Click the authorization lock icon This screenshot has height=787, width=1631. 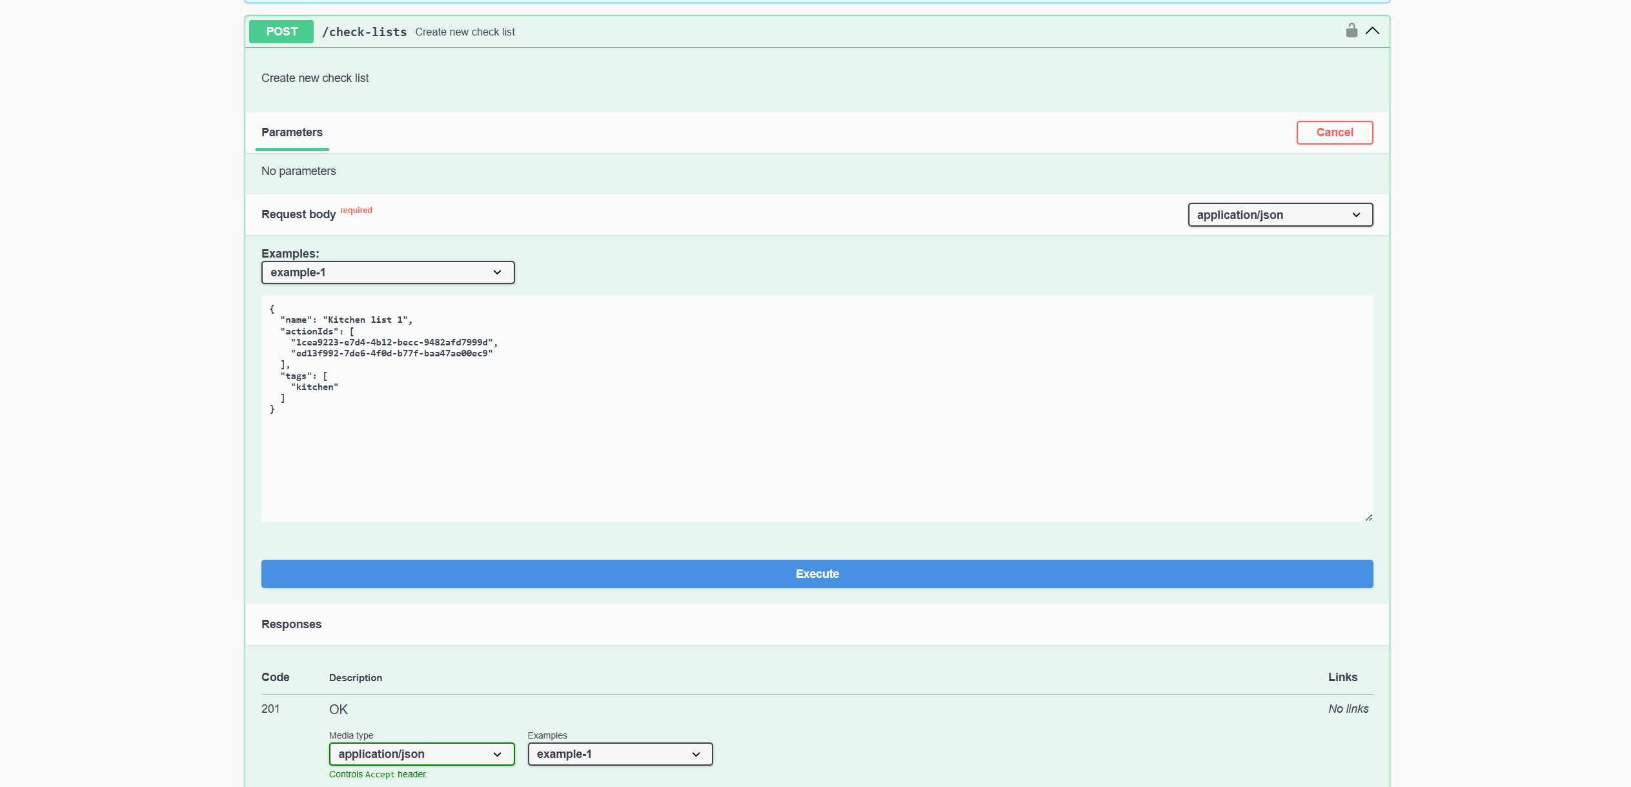click(x=1351, y=30)
